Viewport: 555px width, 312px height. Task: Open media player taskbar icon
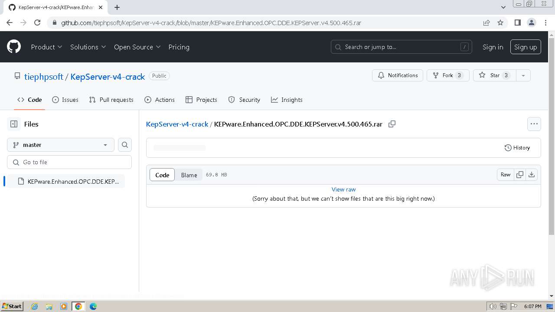64,306
